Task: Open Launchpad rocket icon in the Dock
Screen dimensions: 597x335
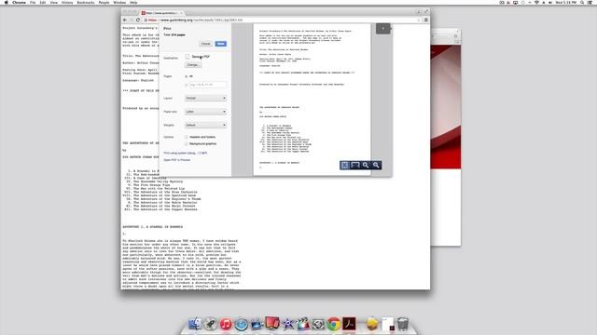Action: click(x=210, y=324)
